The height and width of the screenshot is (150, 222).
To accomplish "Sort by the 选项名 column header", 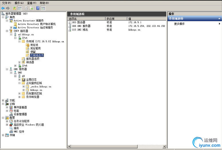I will coord(86,19).
